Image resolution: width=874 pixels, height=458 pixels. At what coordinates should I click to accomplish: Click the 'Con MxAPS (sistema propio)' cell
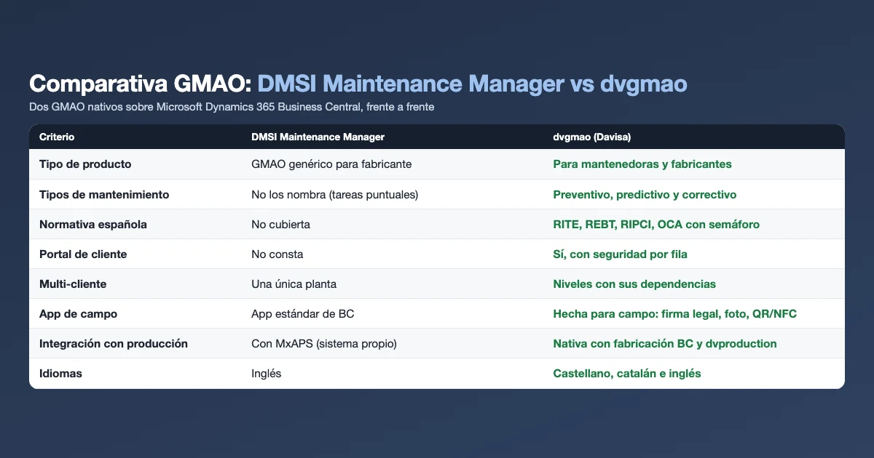pos(323,343)
